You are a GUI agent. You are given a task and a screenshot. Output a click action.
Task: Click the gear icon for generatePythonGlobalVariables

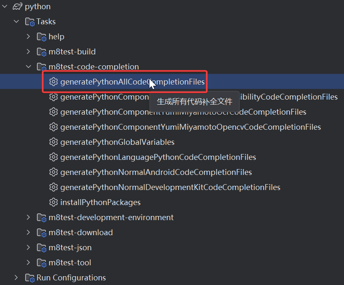coord(53,142)
